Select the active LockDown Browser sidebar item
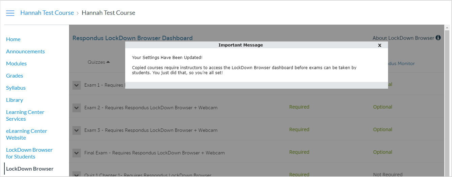Screen dimensions: 452x177 [x=30, y=169]
